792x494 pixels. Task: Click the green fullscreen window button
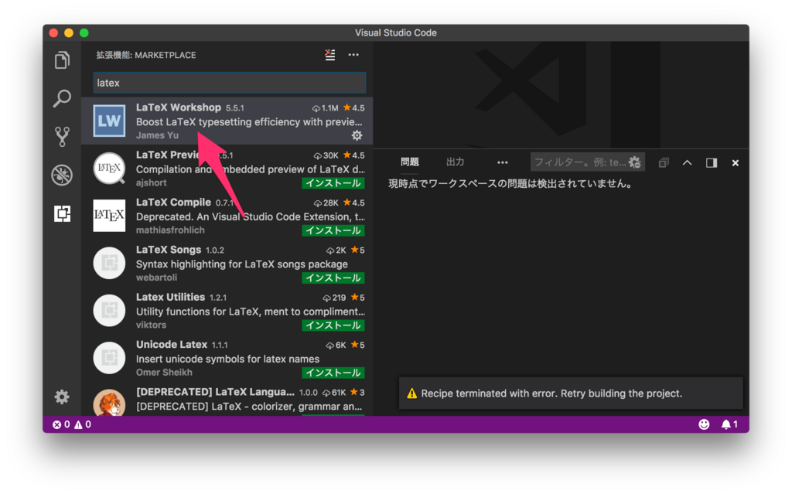click(84, 32)
